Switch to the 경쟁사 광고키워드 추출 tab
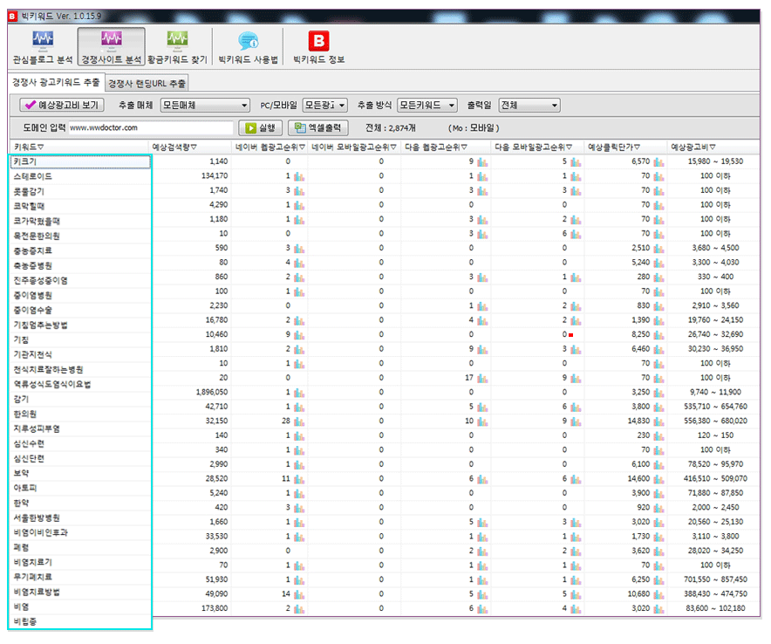771x644 pixels. (56, 82)
